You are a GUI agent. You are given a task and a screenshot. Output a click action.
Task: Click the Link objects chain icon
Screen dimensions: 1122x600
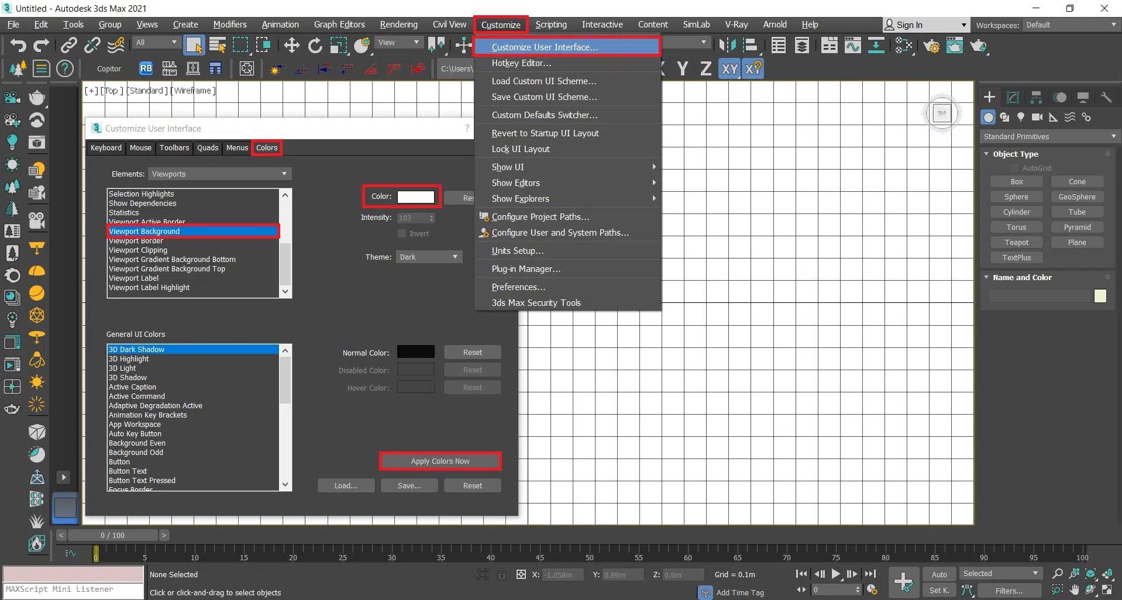tap(69, 45)
